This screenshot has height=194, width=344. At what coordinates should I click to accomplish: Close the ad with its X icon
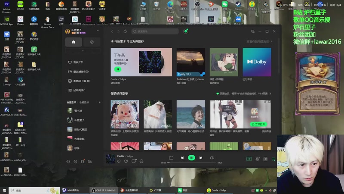coord(270,102)
